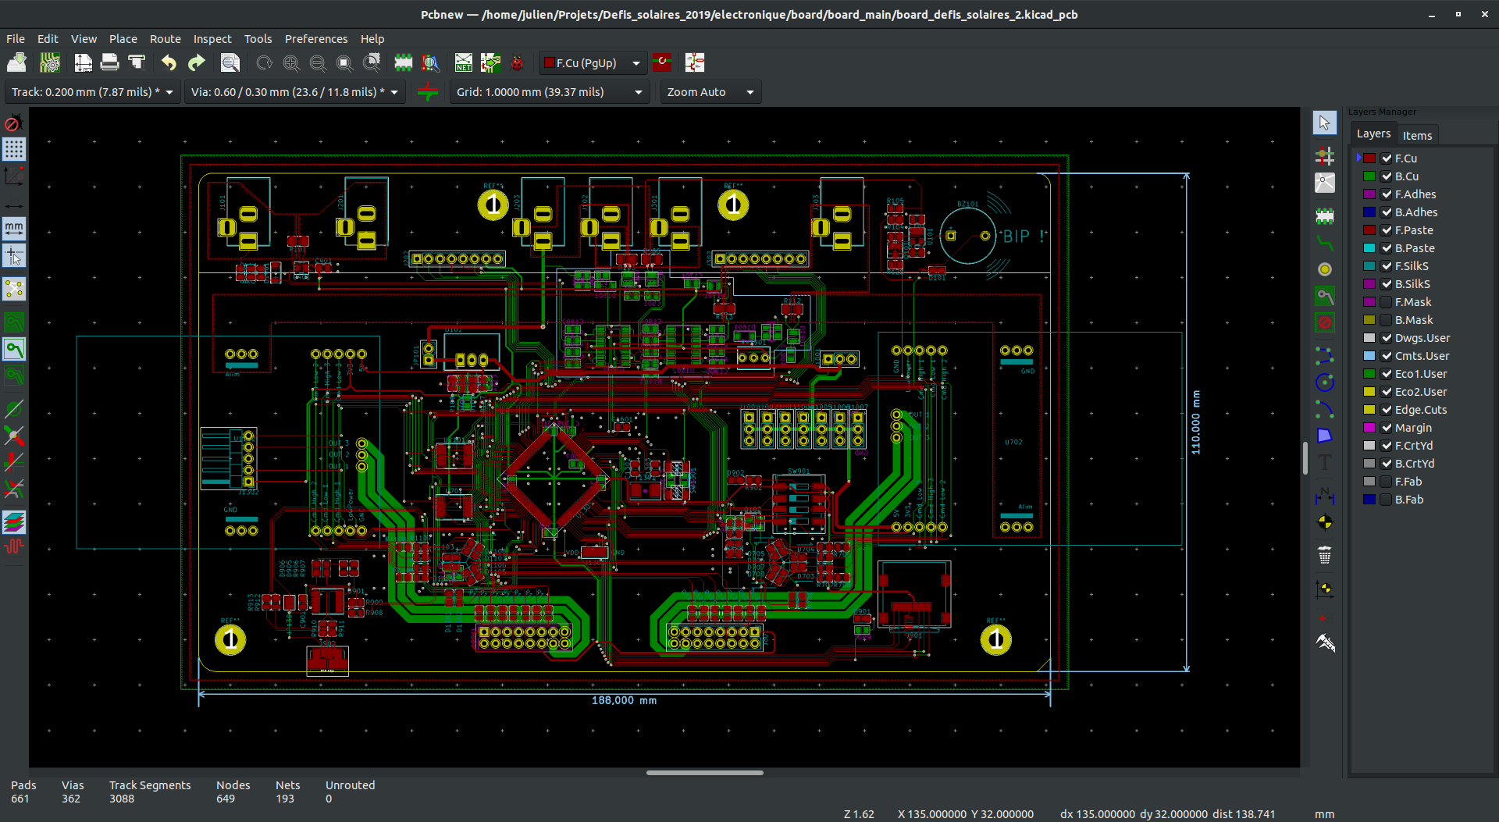Open the Inspect menu
The height and width of the screenshot is (822, 1499).
point(212,39)
